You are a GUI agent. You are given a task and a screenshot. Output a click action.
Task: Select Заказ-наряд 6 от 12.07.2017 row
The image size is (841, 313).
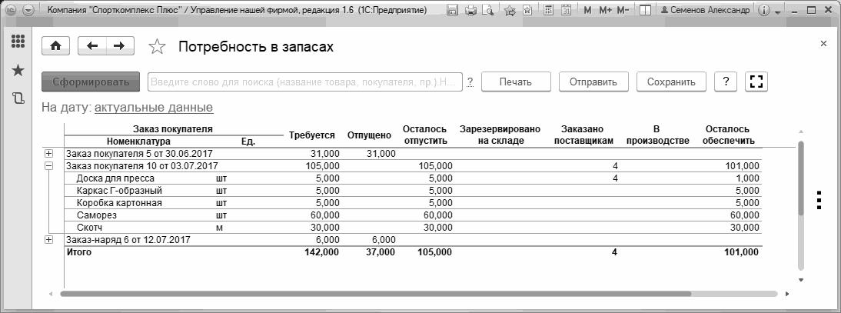413,239
